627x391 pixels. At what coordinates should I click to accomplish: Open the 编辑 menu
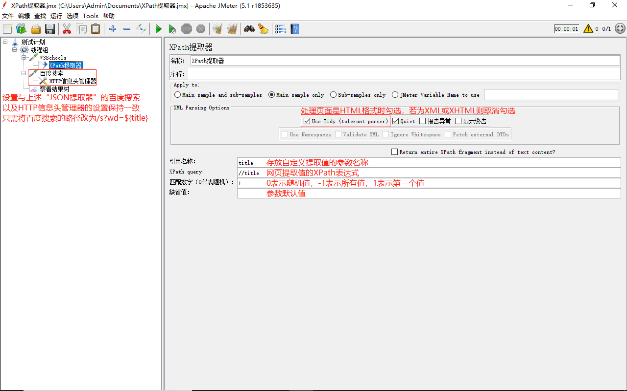24,16
